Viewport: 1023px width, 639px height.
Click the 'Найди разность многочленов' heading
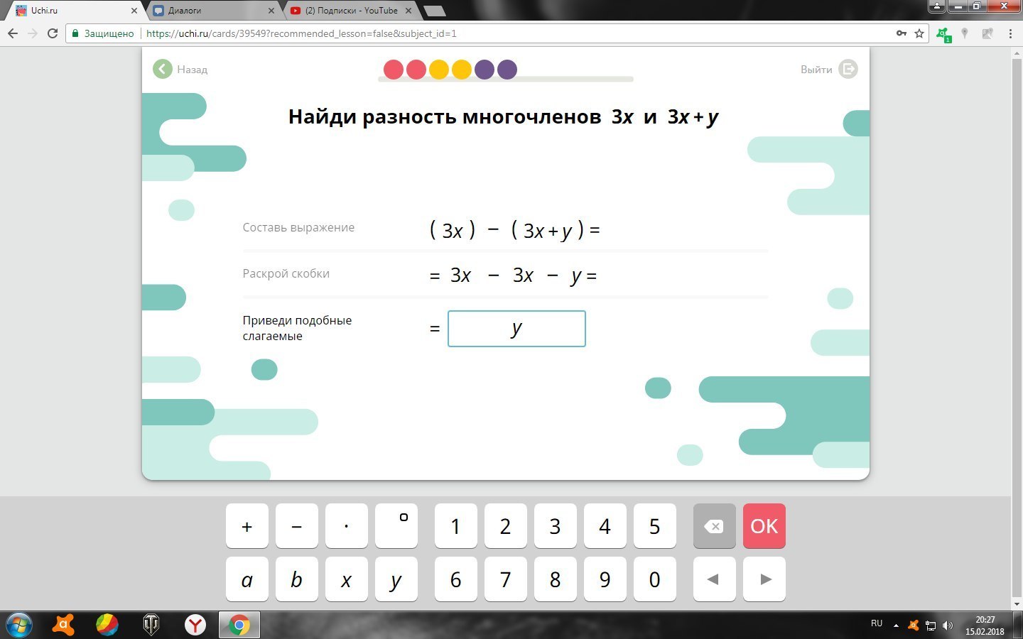[x=503, y=116]
